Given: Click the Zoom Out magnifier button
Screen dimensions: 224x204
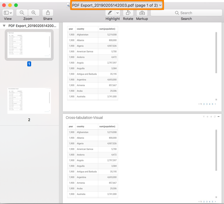Looking at the screenshot, I should [x=22, y=13].
